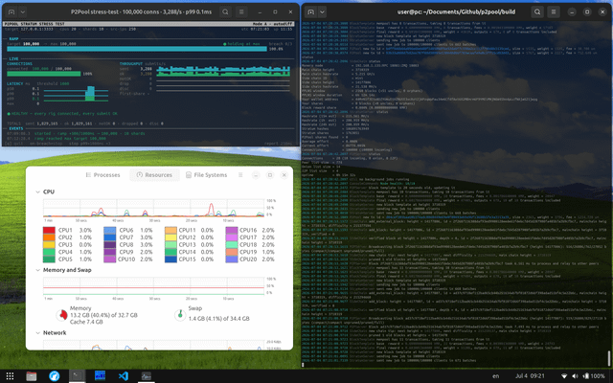The image size is (613, 383).
Task: Open new tab in P2Pool stress-test terminal
Action: click(x=11, y=12)
